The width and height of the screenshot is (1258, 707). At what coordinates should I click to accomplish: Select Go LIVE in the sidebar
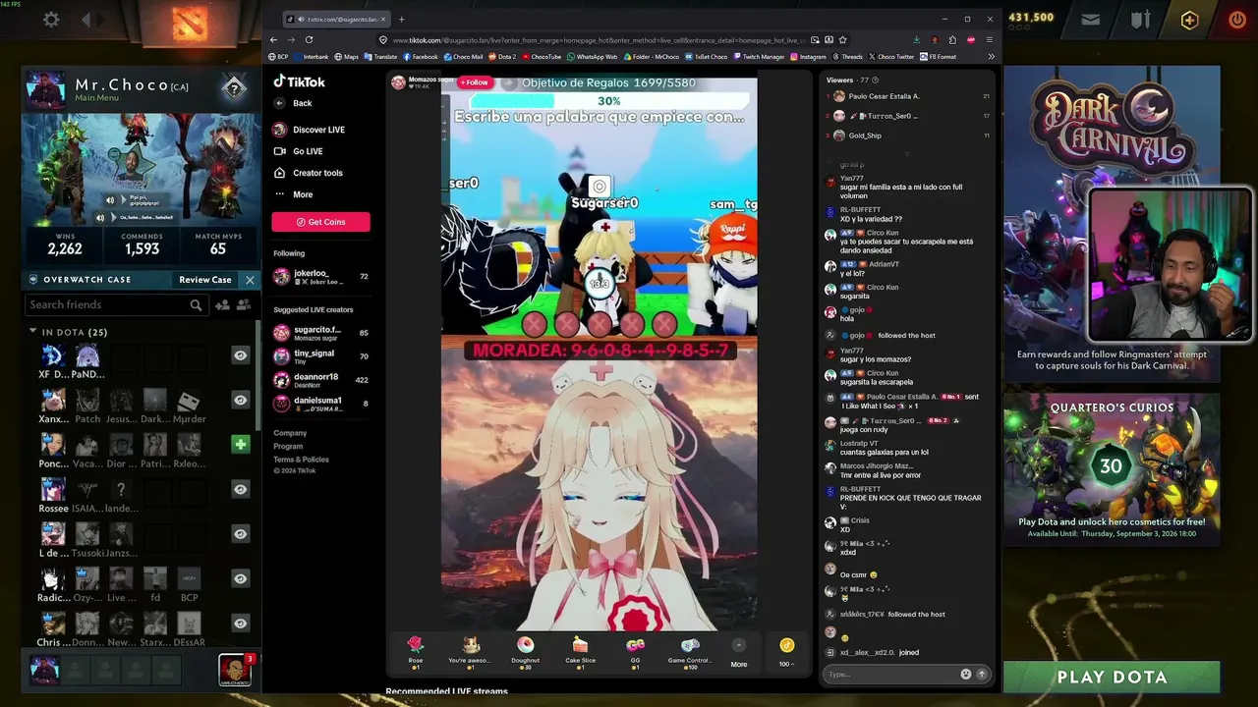pyautogui.click(x=298, y=151)
